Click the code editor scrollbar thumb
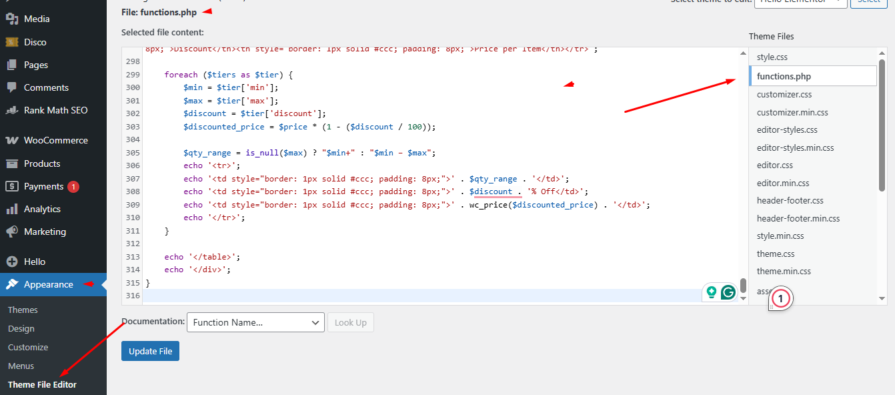This screenshot has width=895, height=395. pyautogui.click(x=743, y=286)
